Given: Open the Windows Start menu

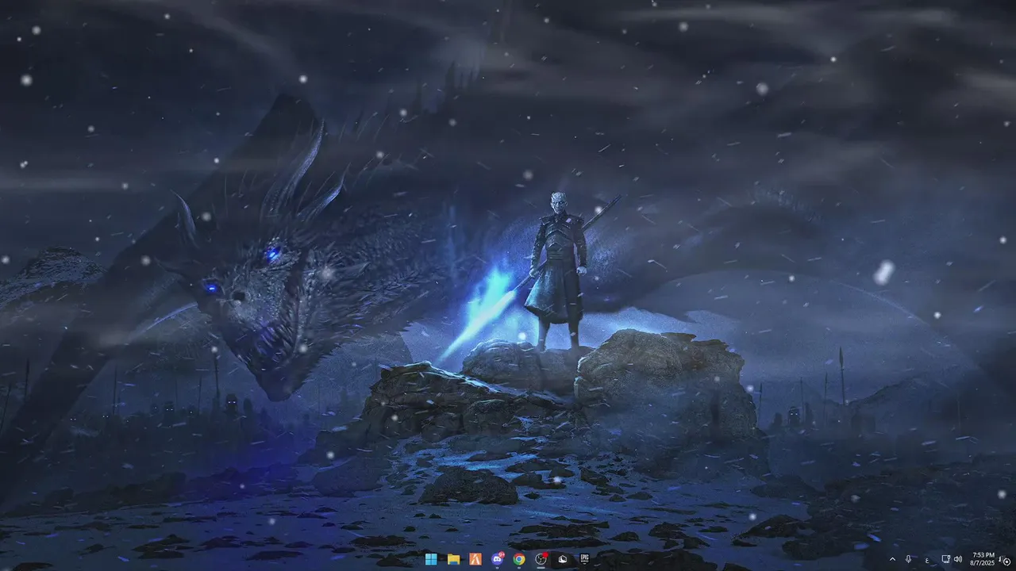Looking at the screenshot, I should (x=431, y=559).
